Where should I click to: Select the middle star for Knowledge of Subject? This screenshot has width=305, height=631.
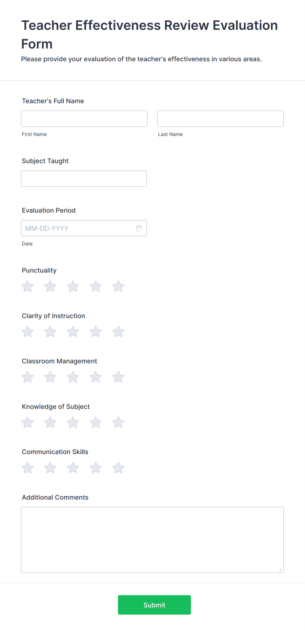tap(73, 422)
